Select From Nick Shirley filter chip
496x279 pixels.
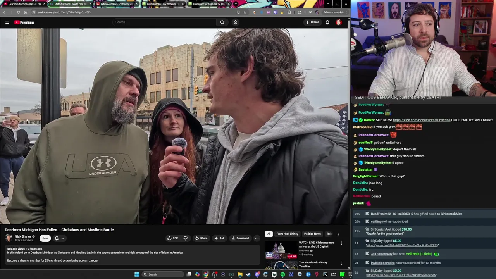tap(287, 234)
